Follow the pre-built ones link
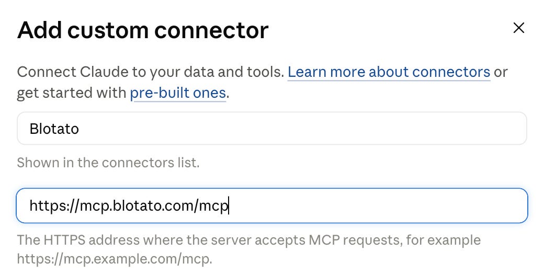Viewport: 544px width, 275px height. coord(178,93)
